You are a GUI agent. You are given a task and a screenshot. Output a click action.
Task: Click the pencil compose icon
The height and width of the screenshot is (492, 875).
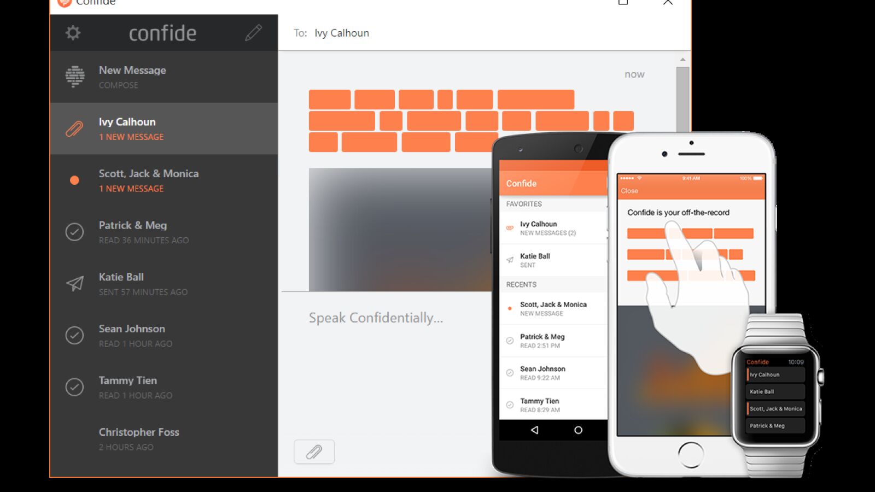pos(253,33)
